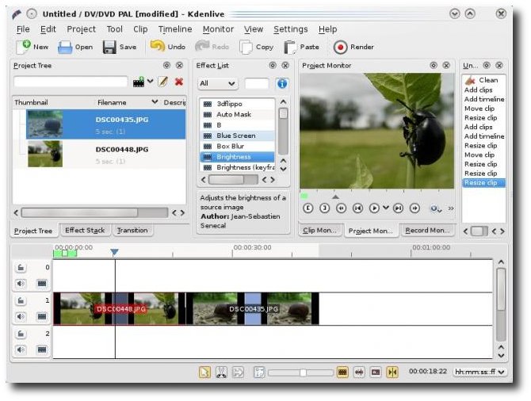Lock track 1
Screen dimensions: 531x401
[21, 301]
